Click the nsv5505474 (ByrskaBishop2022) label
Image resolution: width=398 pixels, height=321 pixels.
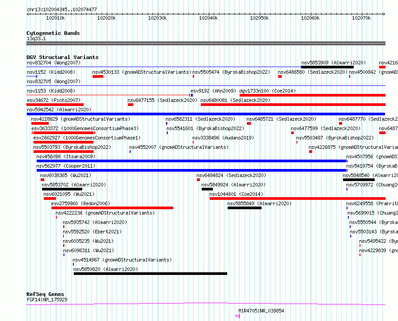(x=231, y=72)
